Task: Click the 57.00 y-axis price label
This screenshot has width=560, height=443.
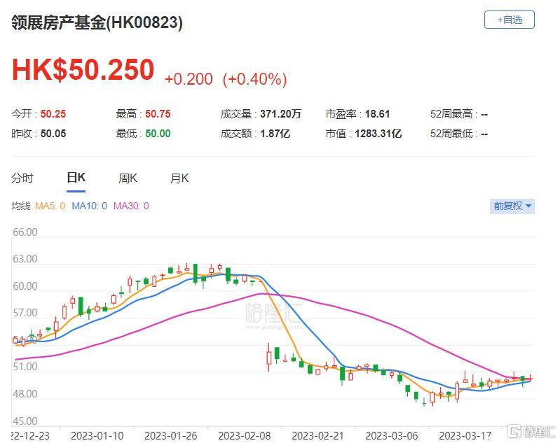Action: [25, 313]
